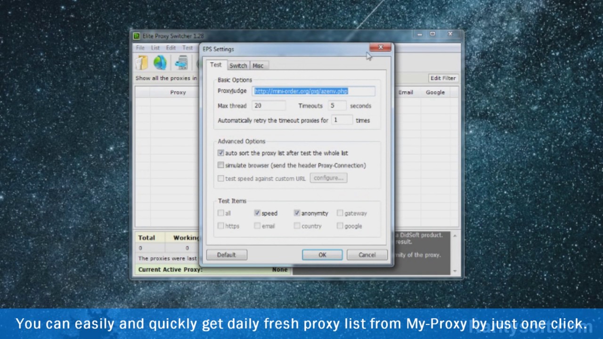Toggle test speed against custom URL checkbox

click(x=220, y=178)
